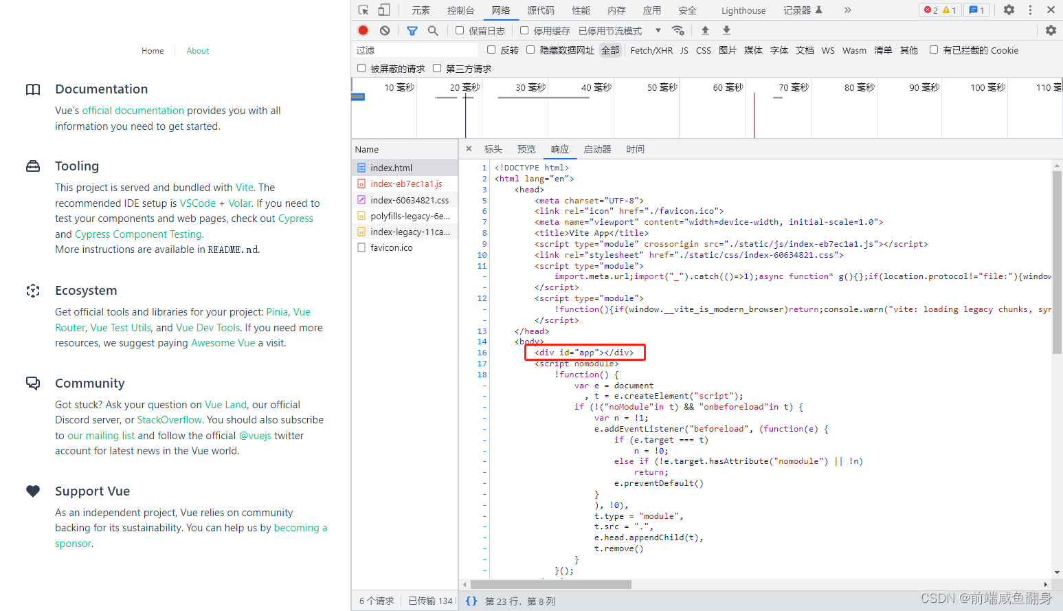Click the errors and warnings counter
Image resolution: width=1063 pixels, height=611 pixels.
click(940, 10)
